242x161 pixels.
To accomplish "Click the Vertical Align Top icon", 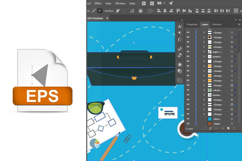I will point(178,11).
